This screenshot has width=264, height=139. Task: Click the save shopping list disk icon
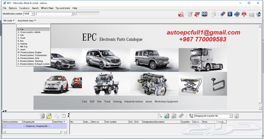pyautogui.click(x=64, y=116)
